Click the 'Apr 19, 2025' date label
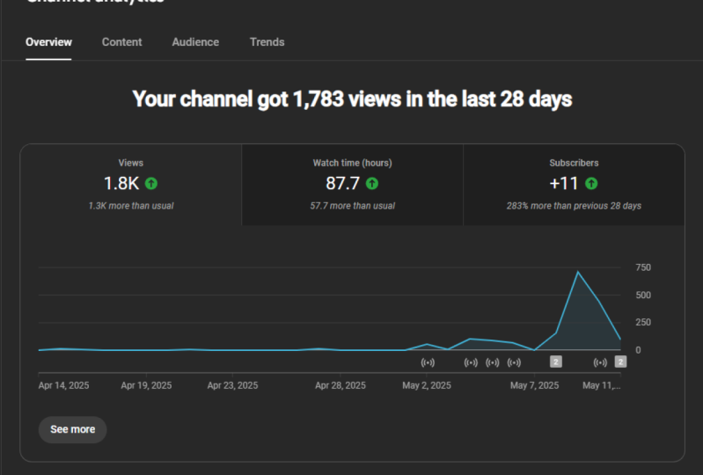The image size is (703, 475). [146, 386]
